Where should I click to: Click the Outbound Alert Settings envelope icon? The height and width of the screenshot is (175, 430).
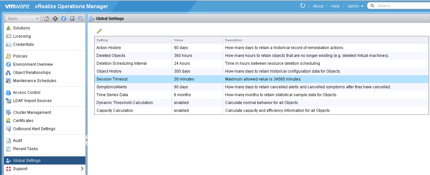[9, 129]
